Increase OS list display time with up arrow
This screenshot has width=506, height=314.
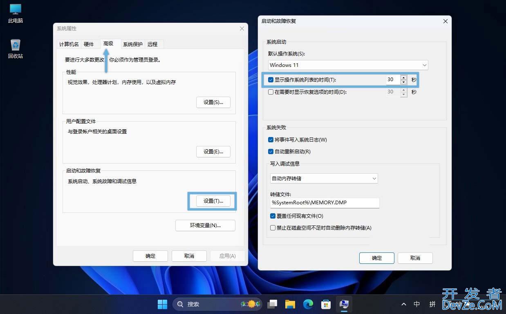point(404,77)
